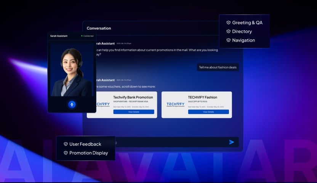Click the TECHVIFY logo on Fashion card
The height and width of the screenshot is (183, 317).
176,104
